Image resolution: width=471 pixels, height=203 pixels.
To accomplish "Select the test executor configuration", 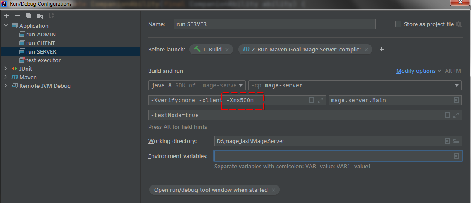I will point(43,60).
